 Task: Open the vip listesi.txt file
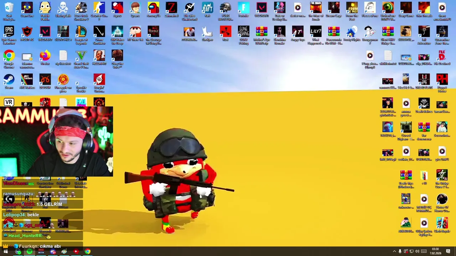(63, 58)
